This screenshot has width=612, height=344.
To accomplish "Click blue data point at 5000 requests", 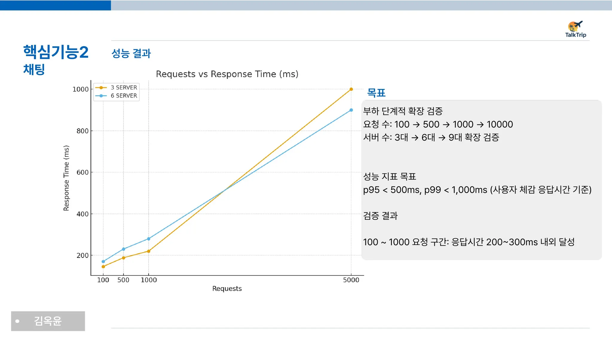I will click(x=351, y=110).
